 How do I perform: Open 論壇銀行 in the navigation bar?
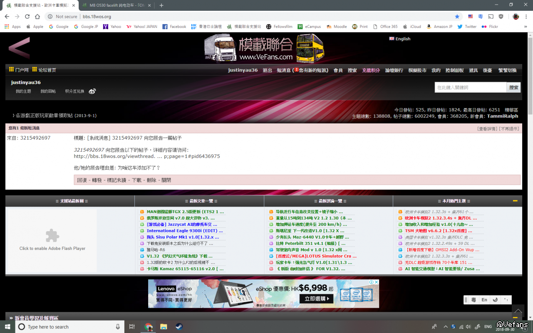[x=394, y=70]
